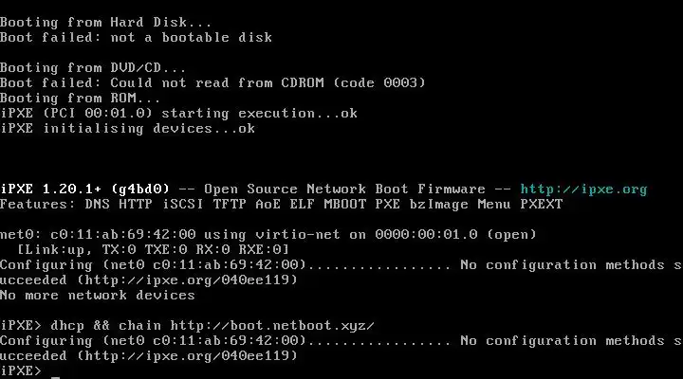The height and width of the screenshot is (379, 683).
Task: Click the blinking cursor at the bottom iPXE> prompt
Action: pos(55,377)
